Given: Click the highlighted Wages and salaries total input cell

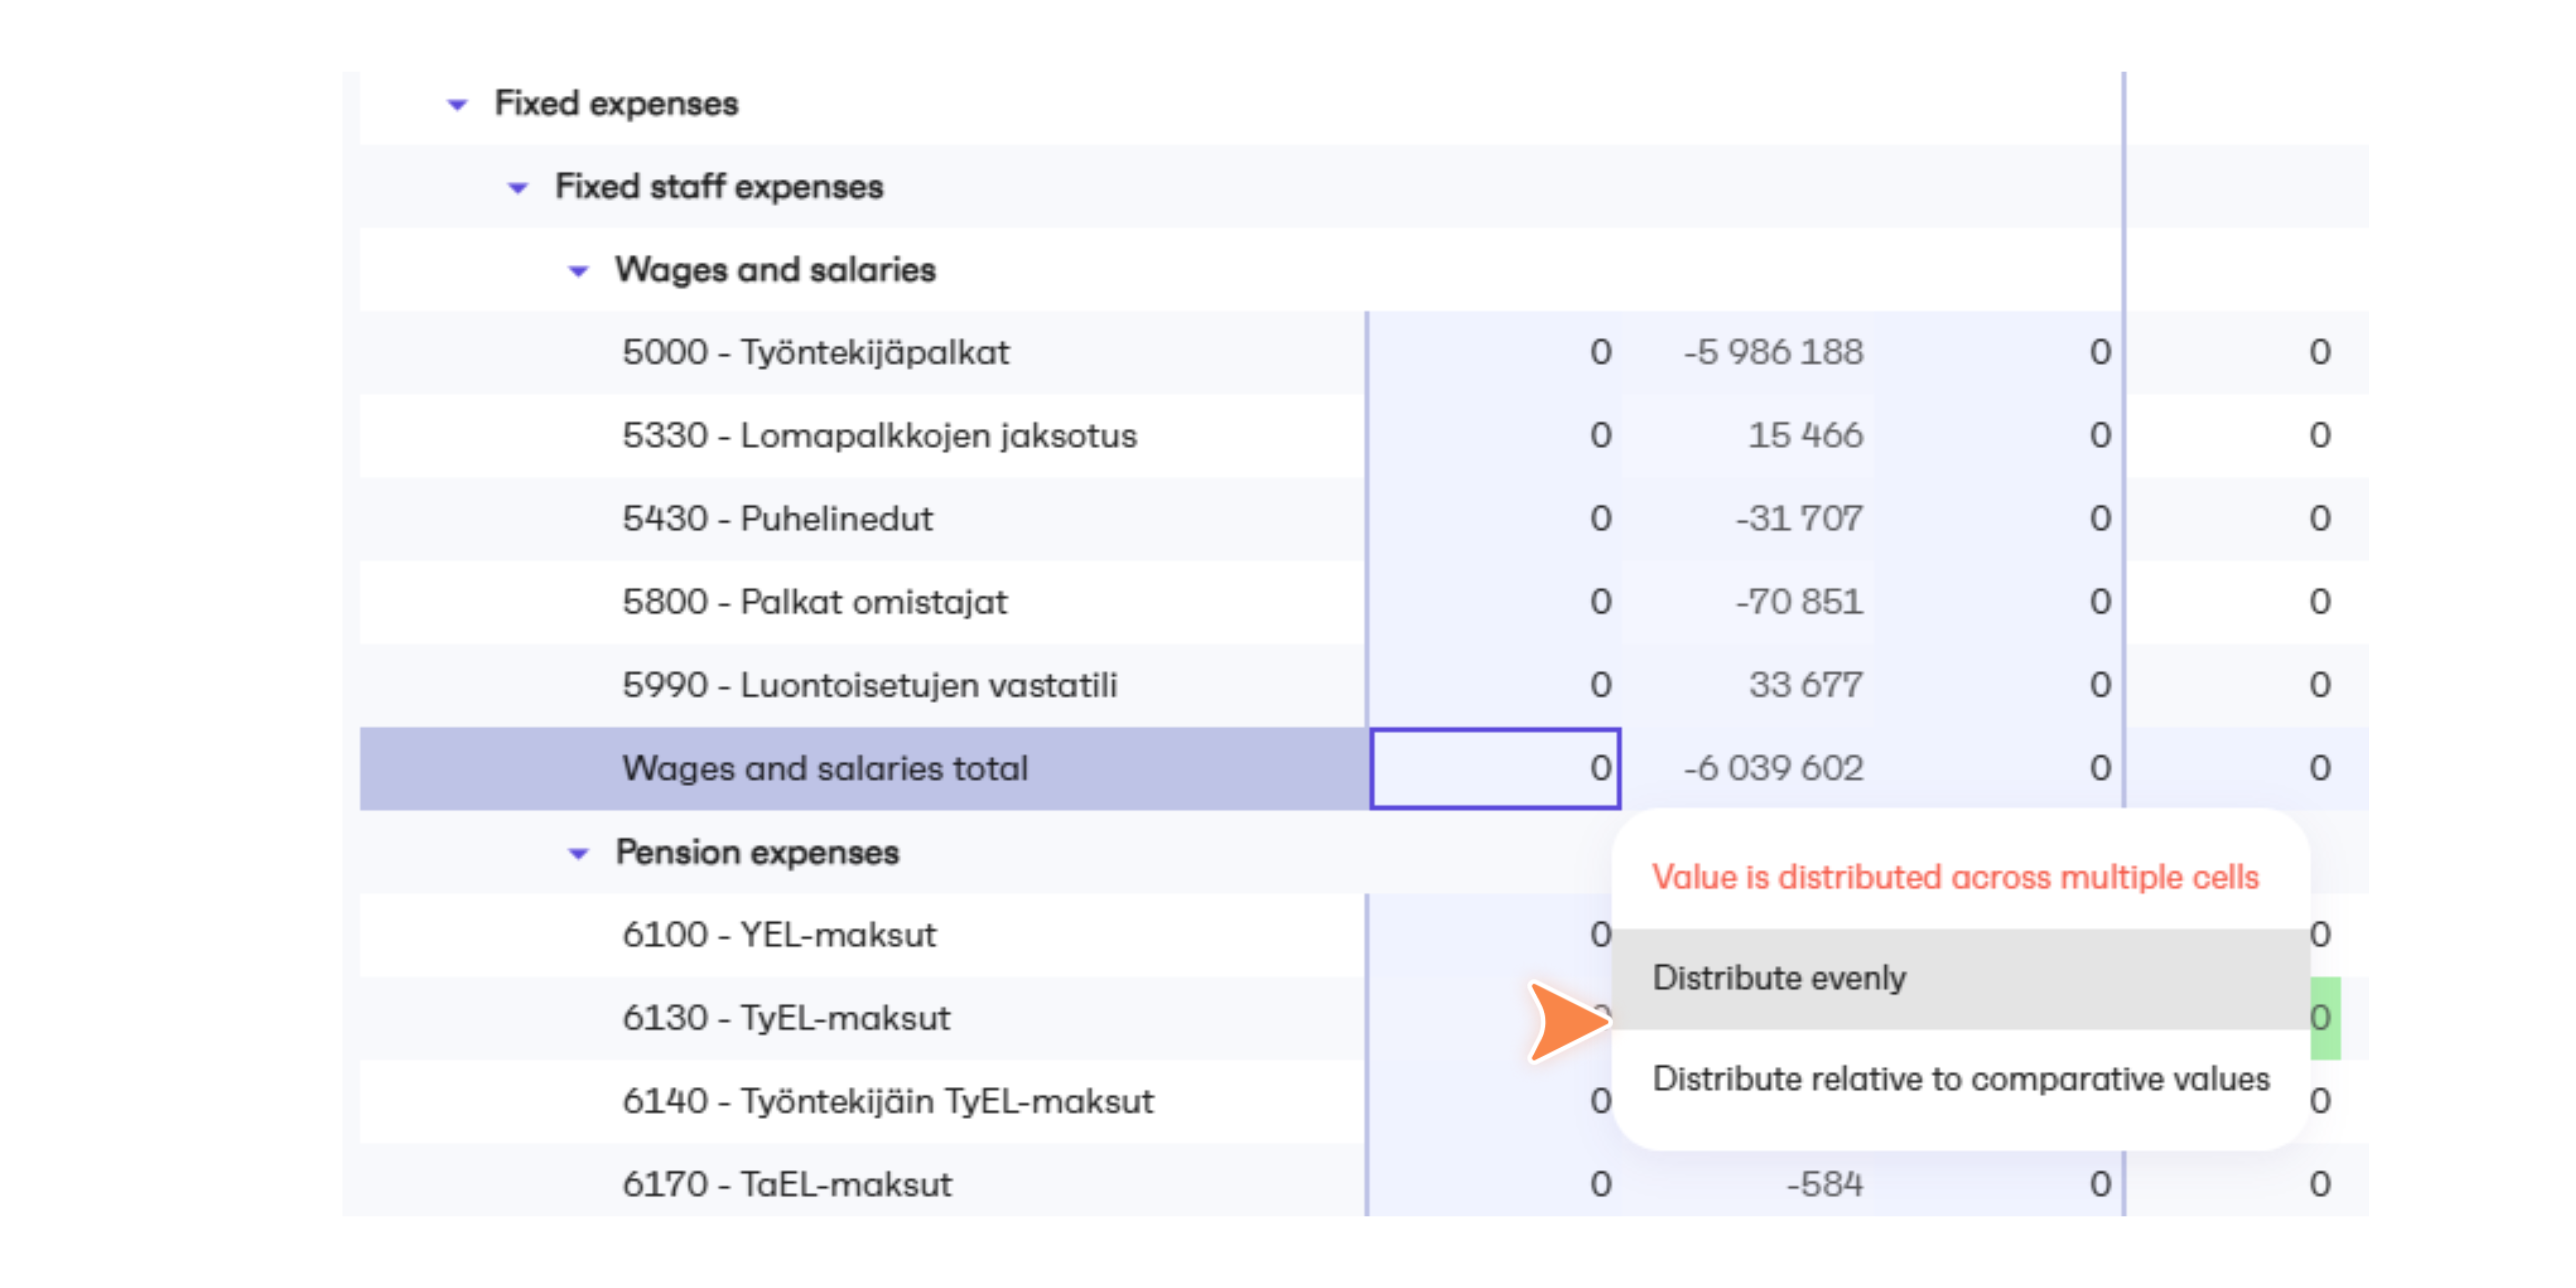Looking at the screenshot, I should tap(1495, 768).
